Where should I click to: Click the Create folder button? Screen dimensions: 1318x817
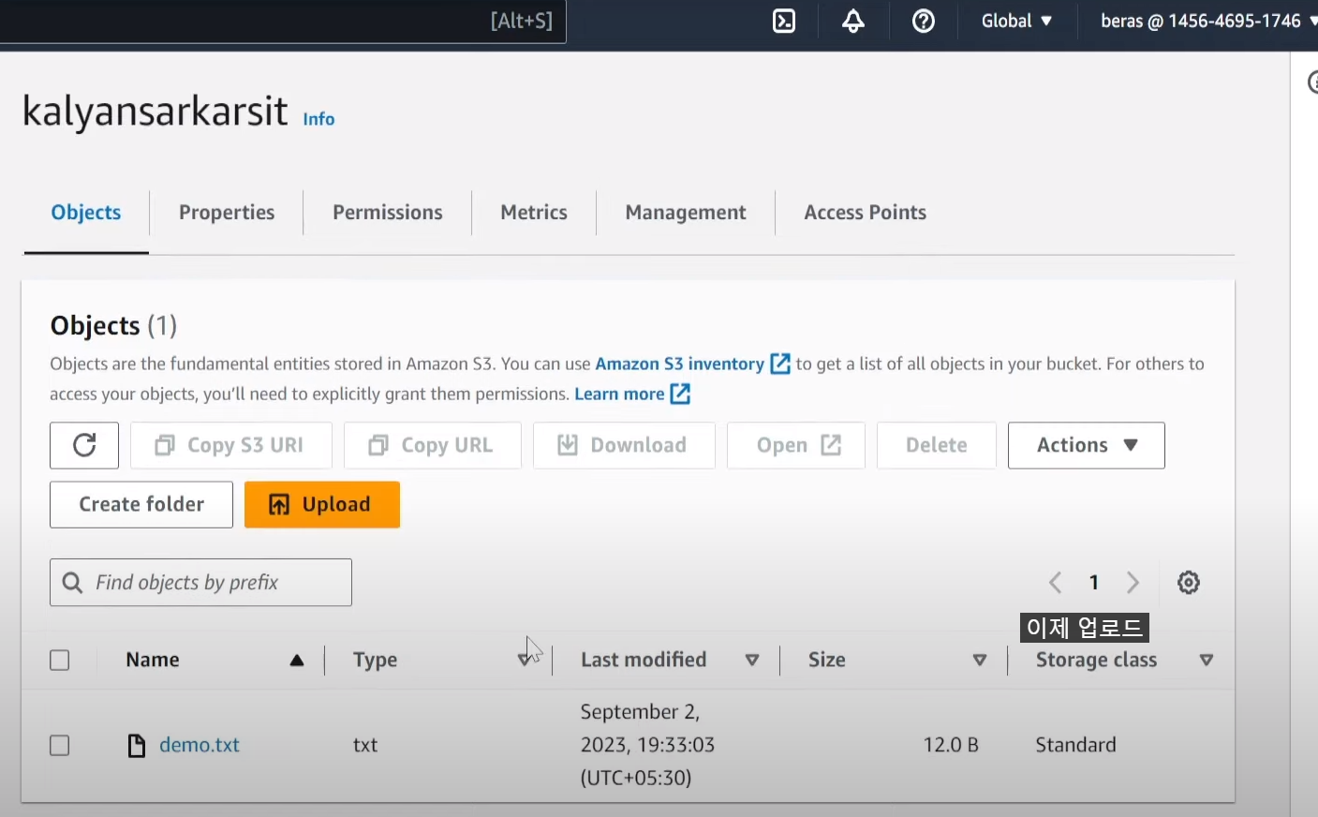(141, 505)
